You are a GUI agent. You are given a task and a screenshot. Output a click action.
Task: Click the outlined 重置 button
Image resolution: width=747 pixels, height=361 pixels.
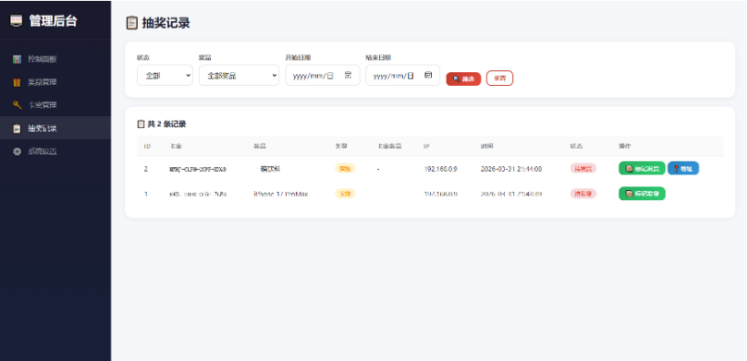500,79
